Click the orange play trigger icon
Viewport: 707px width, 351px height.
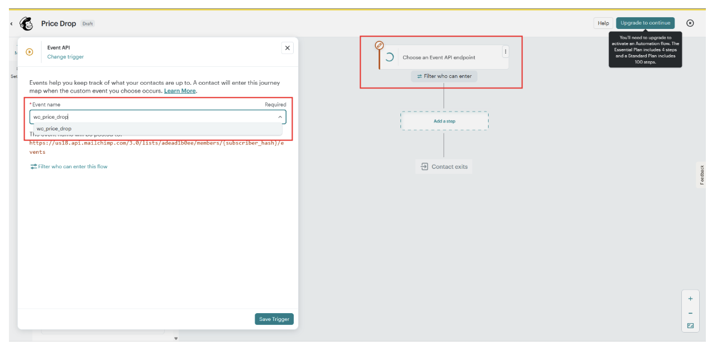30,52
